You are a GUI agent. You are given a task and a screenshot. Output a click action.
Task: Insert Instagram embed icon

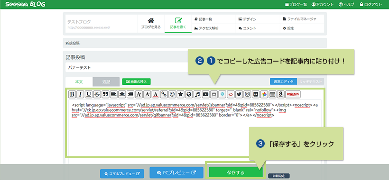coord(247,94)
